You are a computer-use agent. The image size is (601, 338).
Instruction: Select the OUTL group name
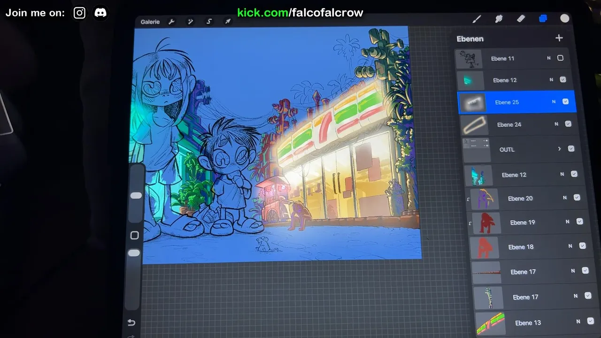coord(507,150)
